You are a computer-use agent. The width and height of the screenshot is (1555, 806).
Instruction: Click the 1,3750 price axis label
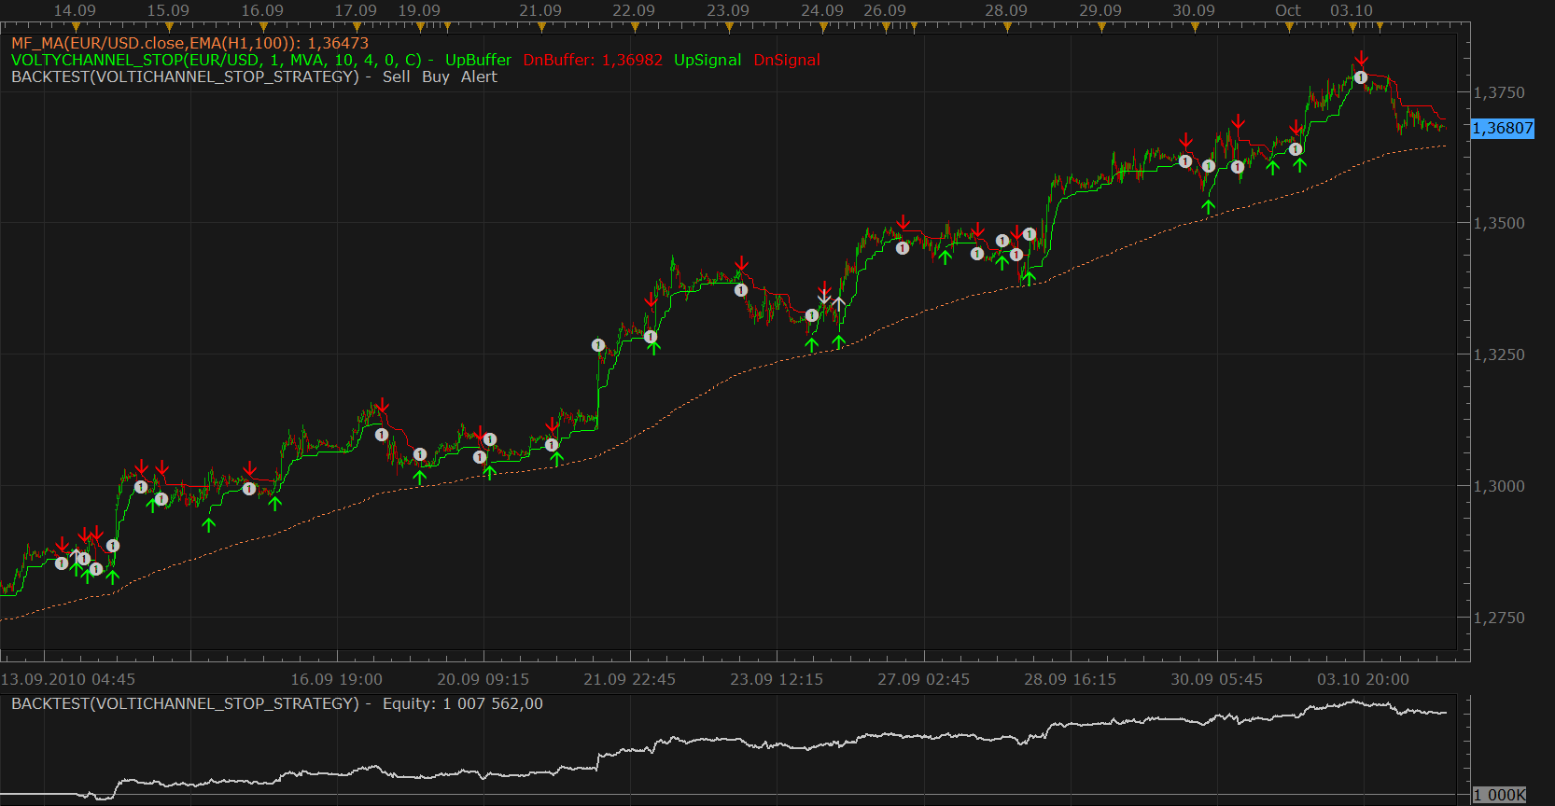tap(1499, 92)
